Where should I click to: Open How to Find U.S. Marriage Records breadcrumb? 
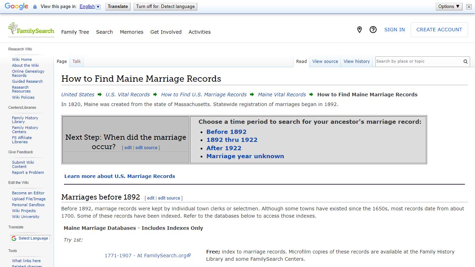(x=204, y=95)
